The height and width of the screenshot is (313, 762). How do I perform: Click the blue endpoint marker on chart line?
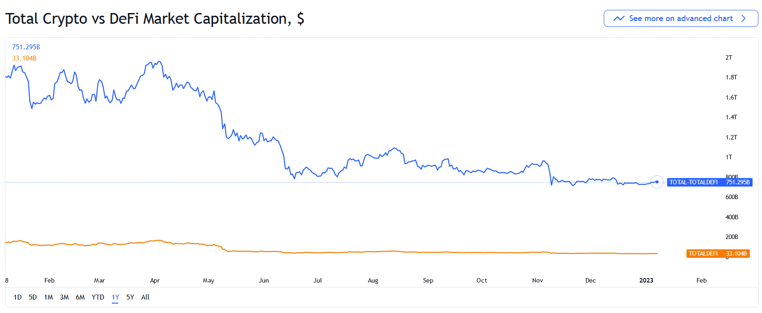coord(657,182)
